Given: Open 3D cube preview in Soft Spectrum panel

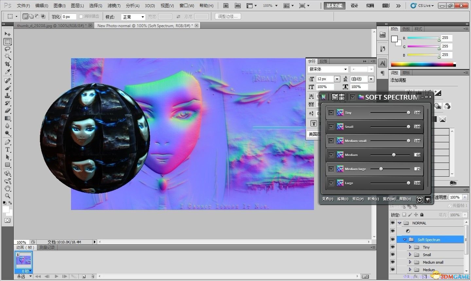Looking at the screenshot, I should pyautogui.click(x=428, y=199).
